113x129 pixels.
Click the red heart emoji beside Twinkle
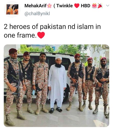click(x=77, y=6)
